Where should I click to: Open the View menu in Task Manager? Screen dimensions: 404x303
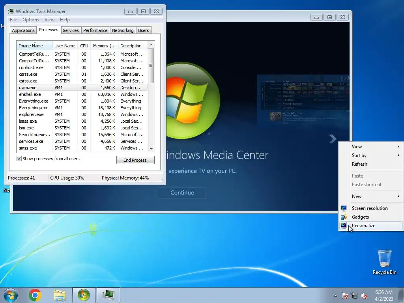[49, 20]
